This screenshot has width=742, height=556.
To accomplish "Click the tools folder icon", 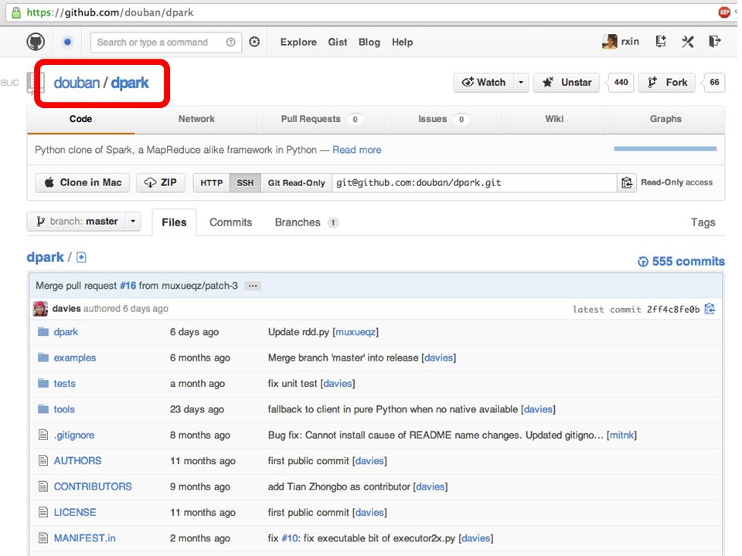I will [43, 409].
